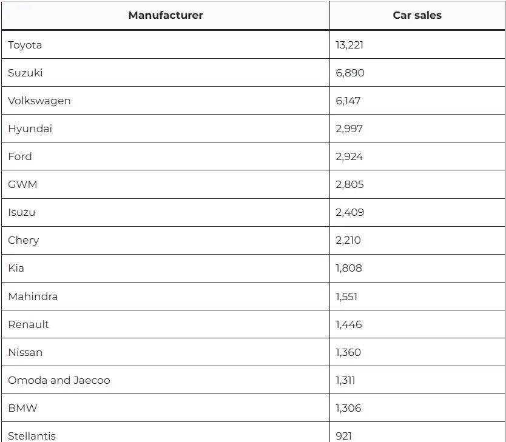This screenshot has height=442, width=506.
Task: Select the Chery manufacturer cell
Action: coord(24,240)
